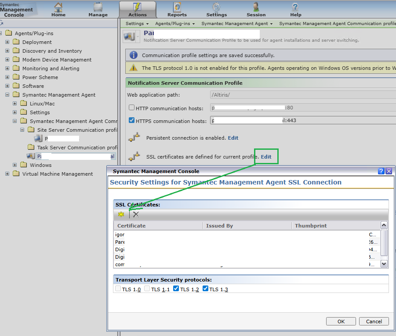The height and width of the screenshot is (336, 396).
Task: Open the Reports section icon
Action: tap(177, 7)
